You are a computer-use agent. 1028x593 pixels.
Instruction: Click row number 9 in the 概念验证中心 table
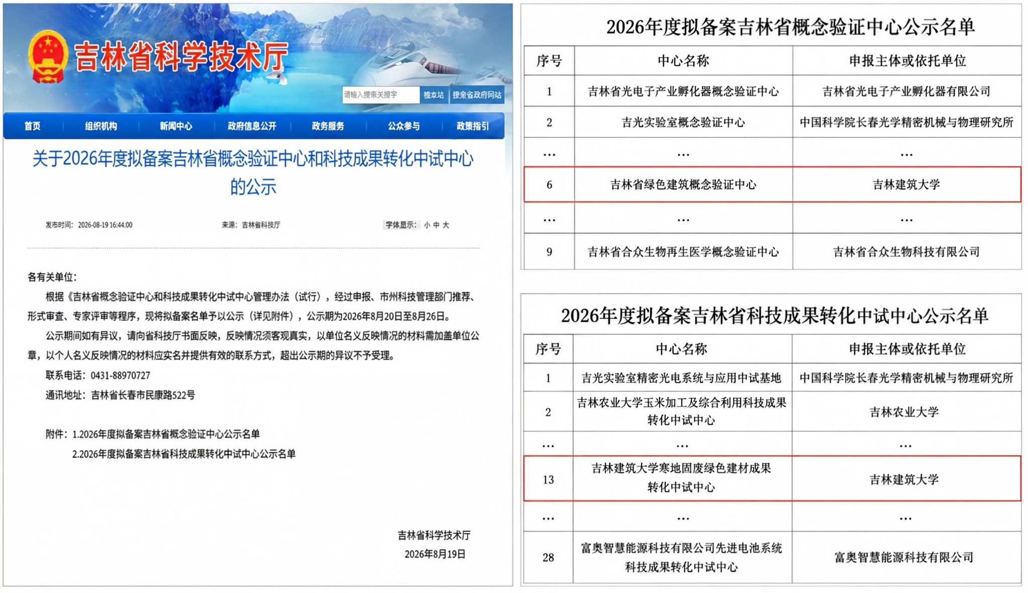coord(549,252)
